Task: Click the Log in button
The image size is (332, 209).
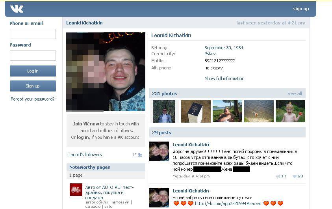Action: pos(33,71)
